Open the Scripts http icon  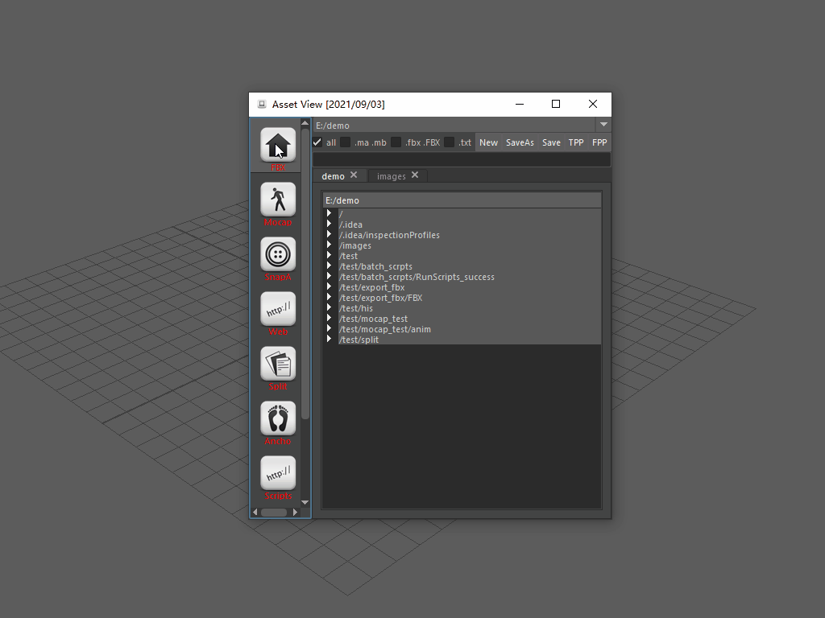(x=278, y=473)
